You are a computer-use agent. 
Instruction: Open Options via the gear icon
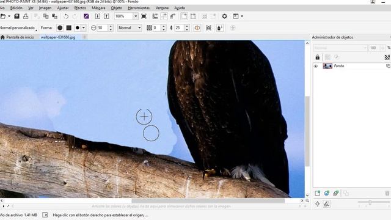[x=224, y=16]
